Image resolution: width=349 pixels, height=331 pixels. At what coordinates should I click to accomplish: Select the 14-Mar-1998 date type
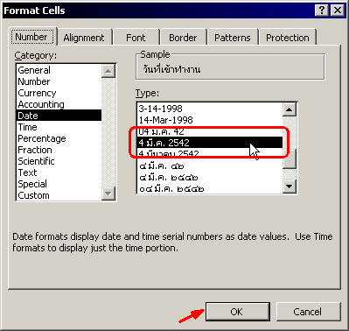click(x=165, y=120)
